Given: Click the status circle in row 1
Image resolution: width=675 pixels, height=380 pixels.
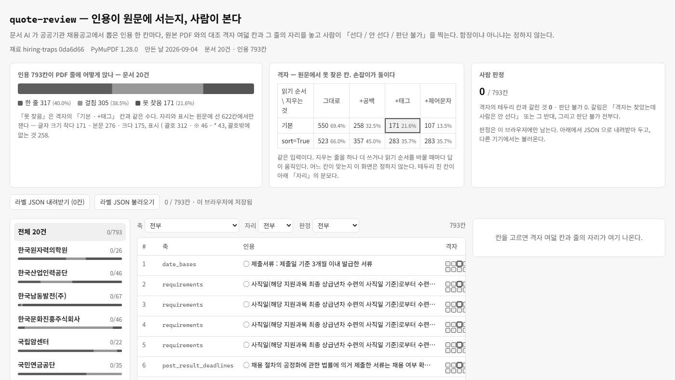Looking at the screenshot, I should tap(246, 264).
